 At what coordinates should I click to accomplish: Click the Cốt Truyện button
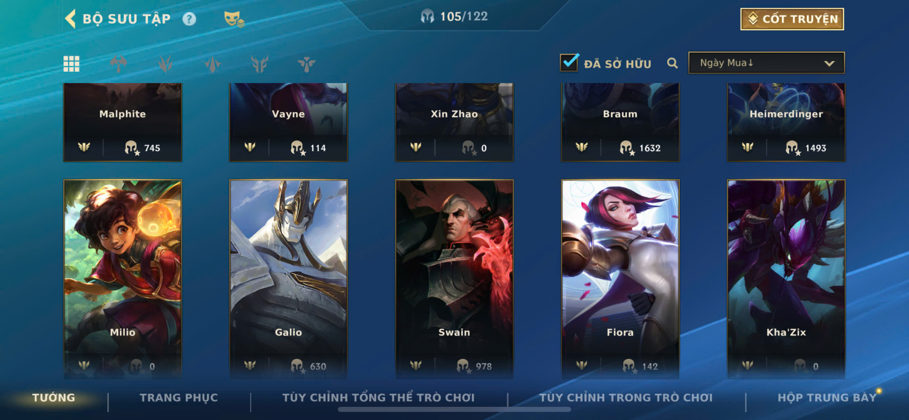point(792,19)
